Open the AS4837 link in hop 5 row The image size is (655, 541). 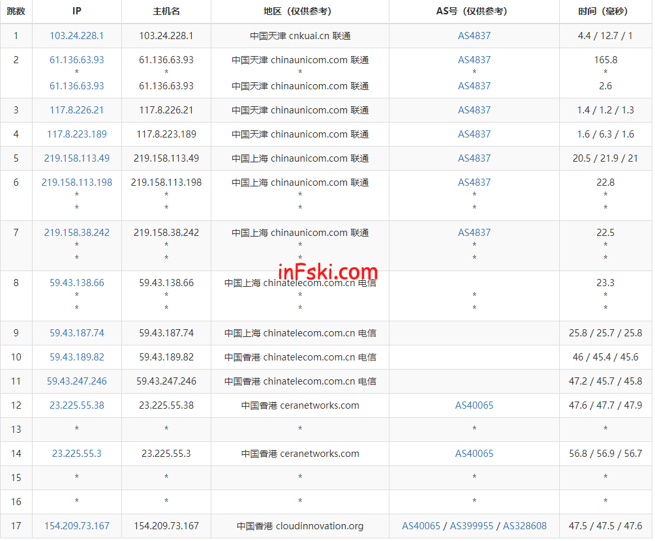pyautogui.click(x=474, y=158)
